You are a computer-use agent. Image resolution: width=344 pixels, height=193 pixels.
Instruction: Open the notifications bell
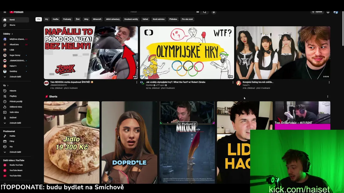pos(328,12)
